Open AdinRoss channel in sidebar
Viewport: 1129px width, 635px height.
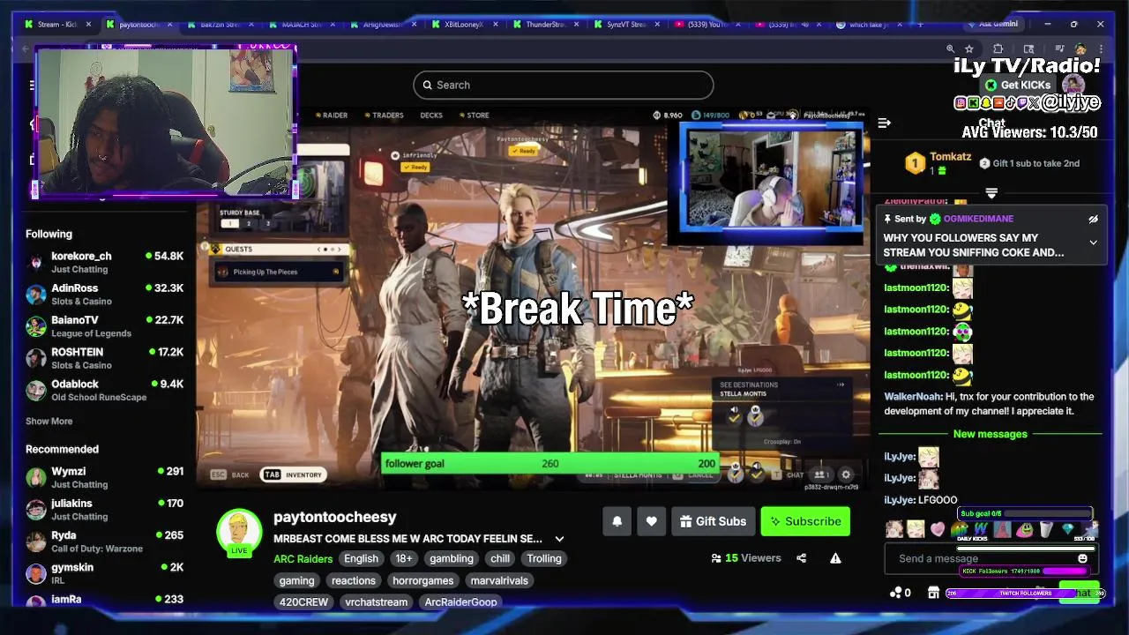104,294
